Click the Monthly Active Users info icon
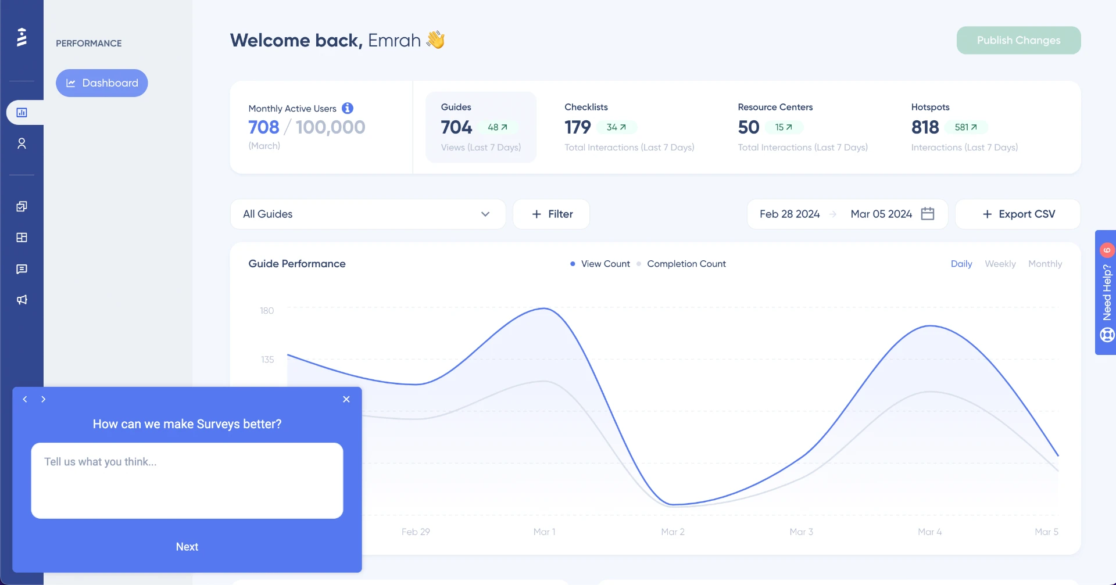1116x585 pixels. click(348, 108)
